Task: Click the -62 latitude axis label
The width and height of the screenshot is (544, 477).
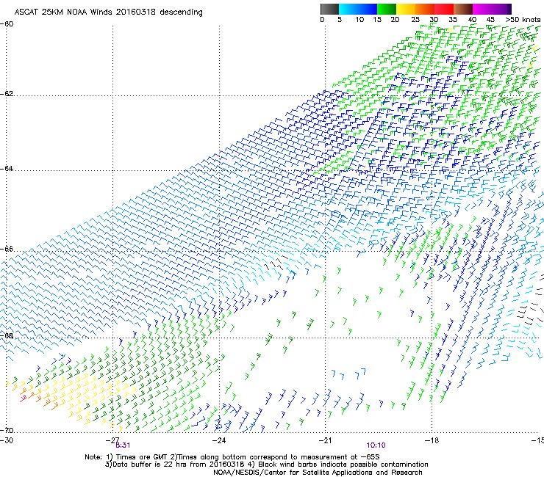Action: (x=7, y=94)
